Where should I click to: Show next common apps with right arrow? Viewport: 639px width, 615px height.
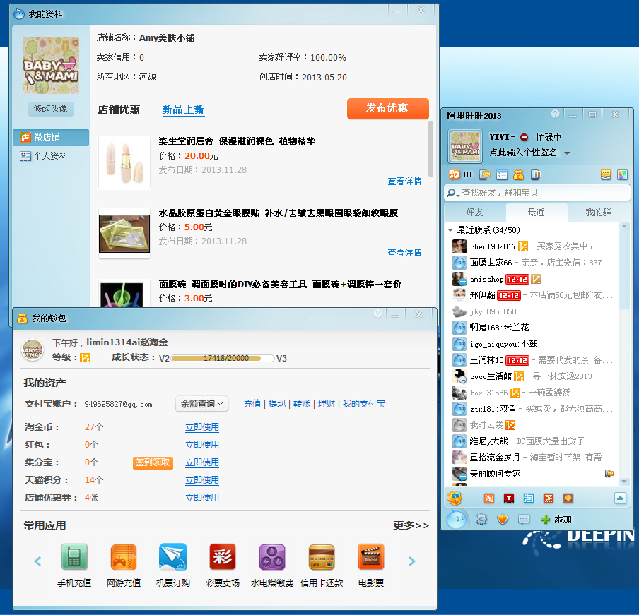click(x=411, y=561)
